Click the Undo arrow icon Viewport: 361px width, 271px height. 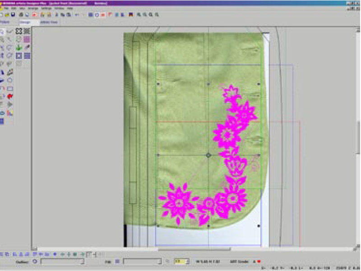[77, 14]
